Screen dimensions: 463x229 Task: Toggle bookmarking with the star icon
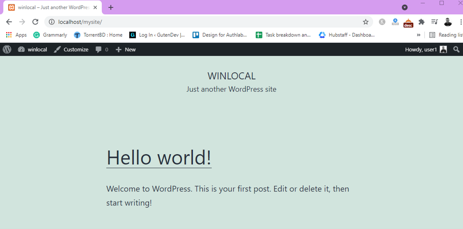click(366, 22)
